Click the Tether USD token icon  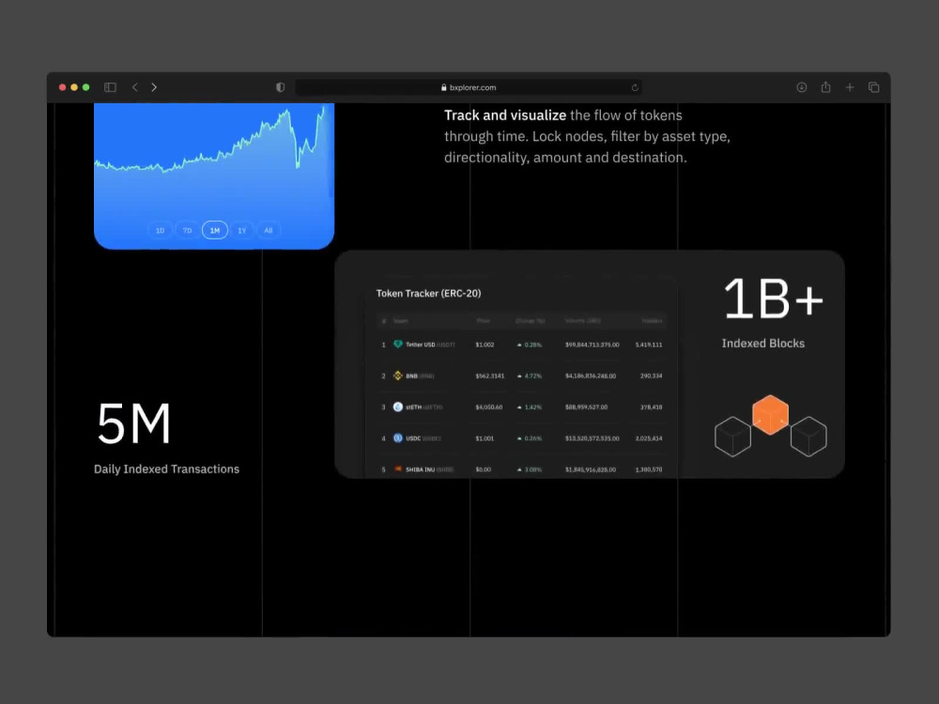(x=397, y=344)
